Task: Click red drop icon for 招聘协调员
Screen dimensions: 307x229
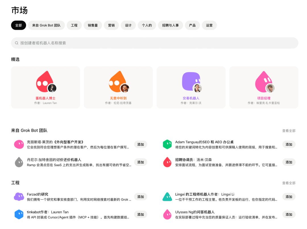Action: pyautogui.click(x=167, y=162)
